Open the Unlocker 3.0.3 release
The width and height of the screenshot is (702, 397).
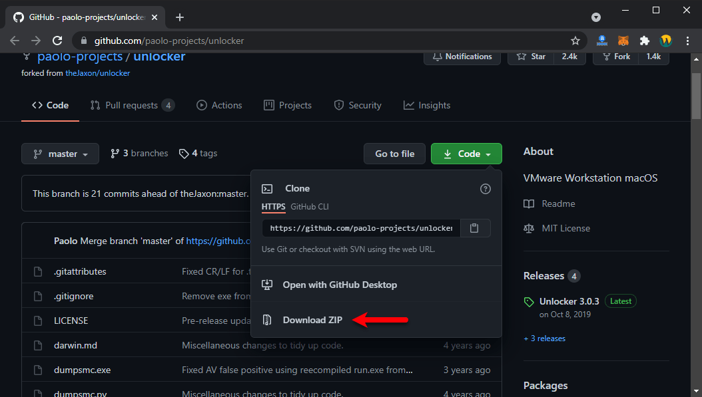click(x=569, y=301)
